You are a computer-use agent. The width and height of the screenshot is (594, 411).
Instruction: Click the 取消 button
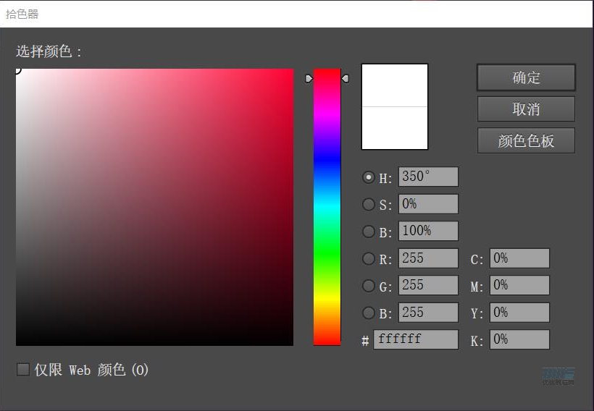[x=526, y=109]
